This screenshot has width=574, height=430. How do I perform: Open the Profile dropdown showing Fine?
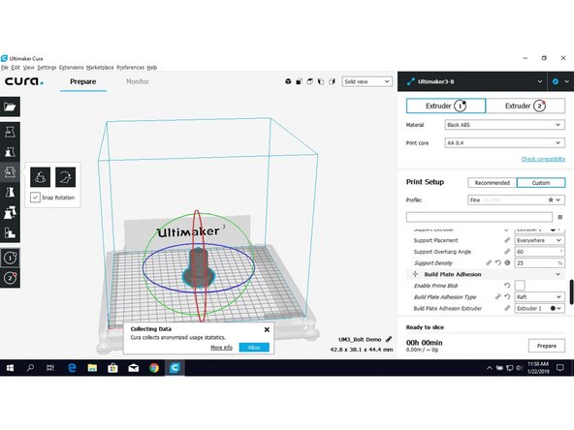coord(516,200)
